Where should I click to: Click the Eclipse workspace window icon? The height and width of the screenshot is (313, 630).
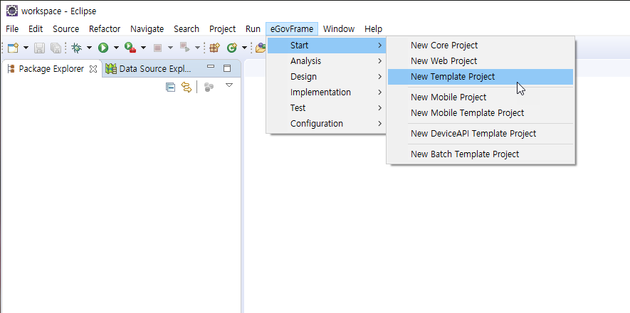tap(12, 11)
